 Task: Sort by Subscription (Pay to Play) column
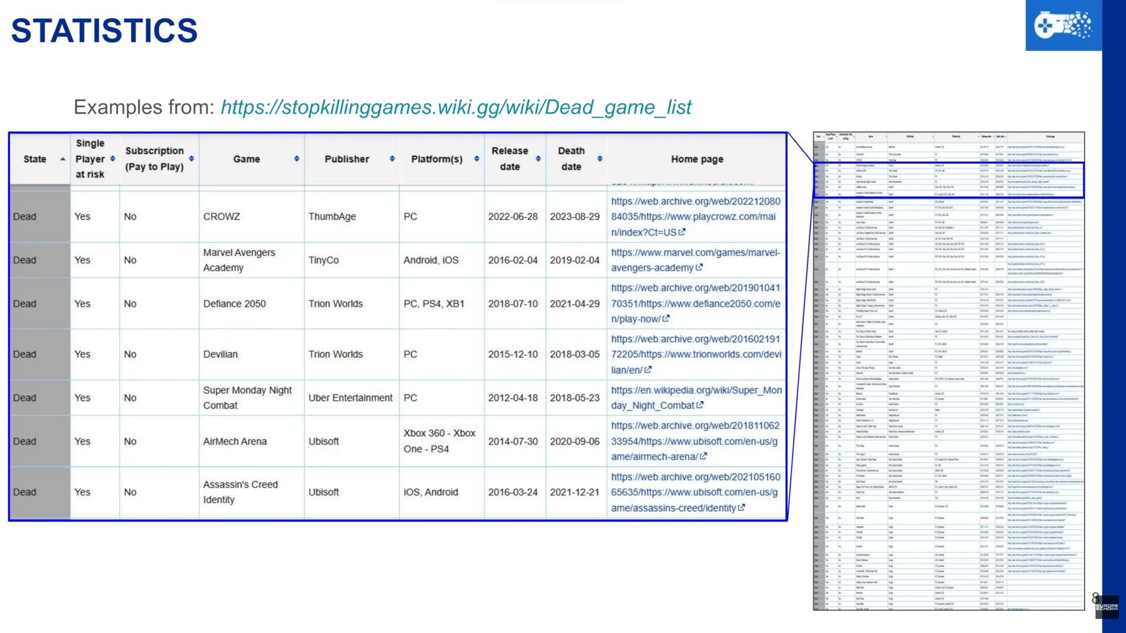point(192,159)
